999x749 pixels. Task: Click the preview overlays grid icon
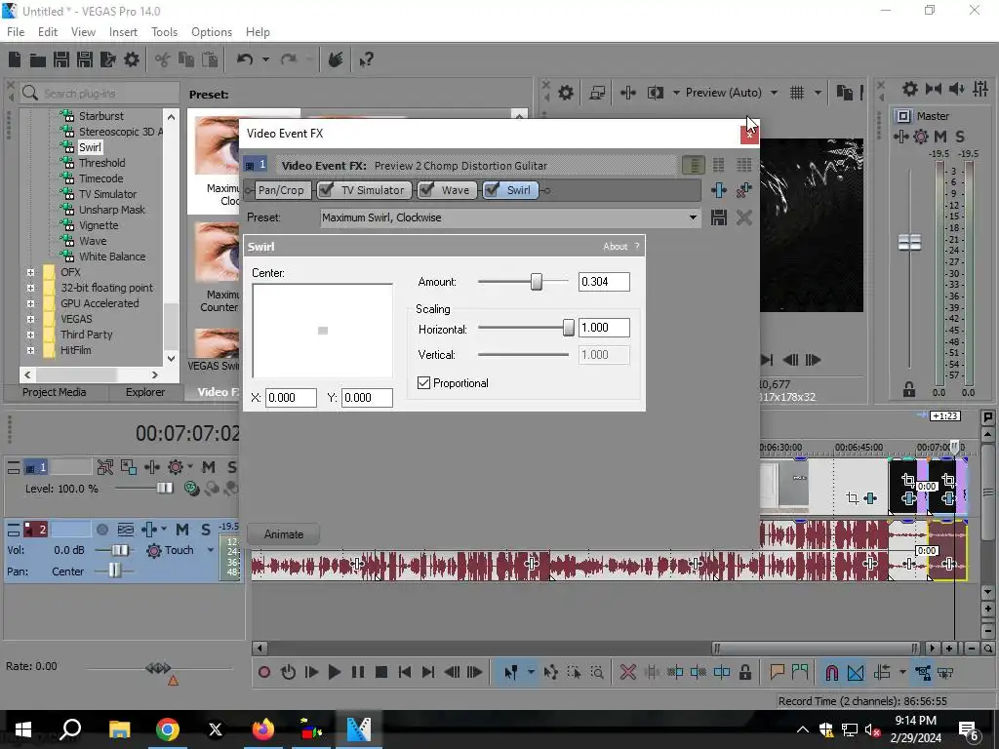click(797, 93)
